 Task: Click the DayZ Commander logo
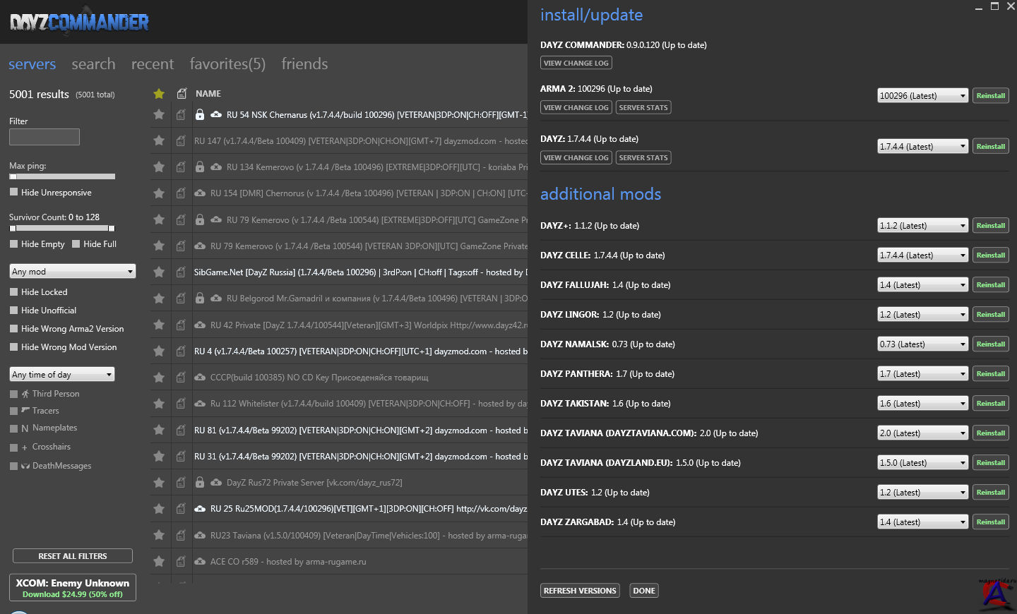click(79, 22)
